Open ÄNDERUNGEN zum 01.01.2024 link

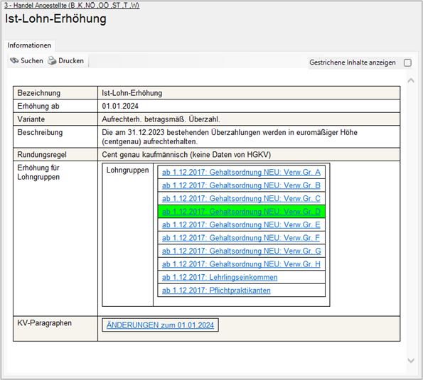pos(160,325)
